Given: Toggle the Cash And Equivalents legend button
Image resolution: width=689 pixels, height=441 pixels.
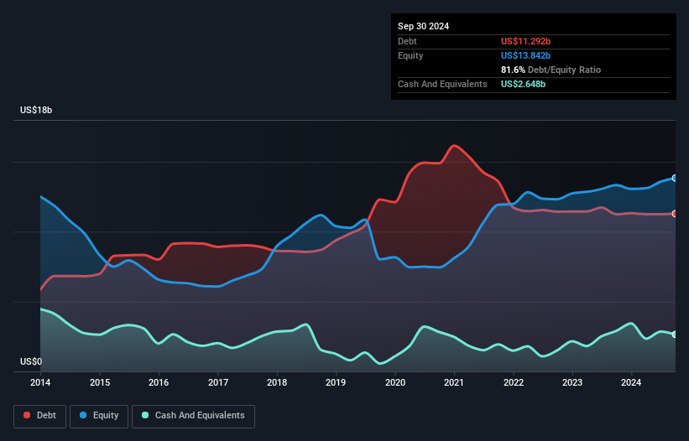Looking at the screenshot, I should point(193,416).
